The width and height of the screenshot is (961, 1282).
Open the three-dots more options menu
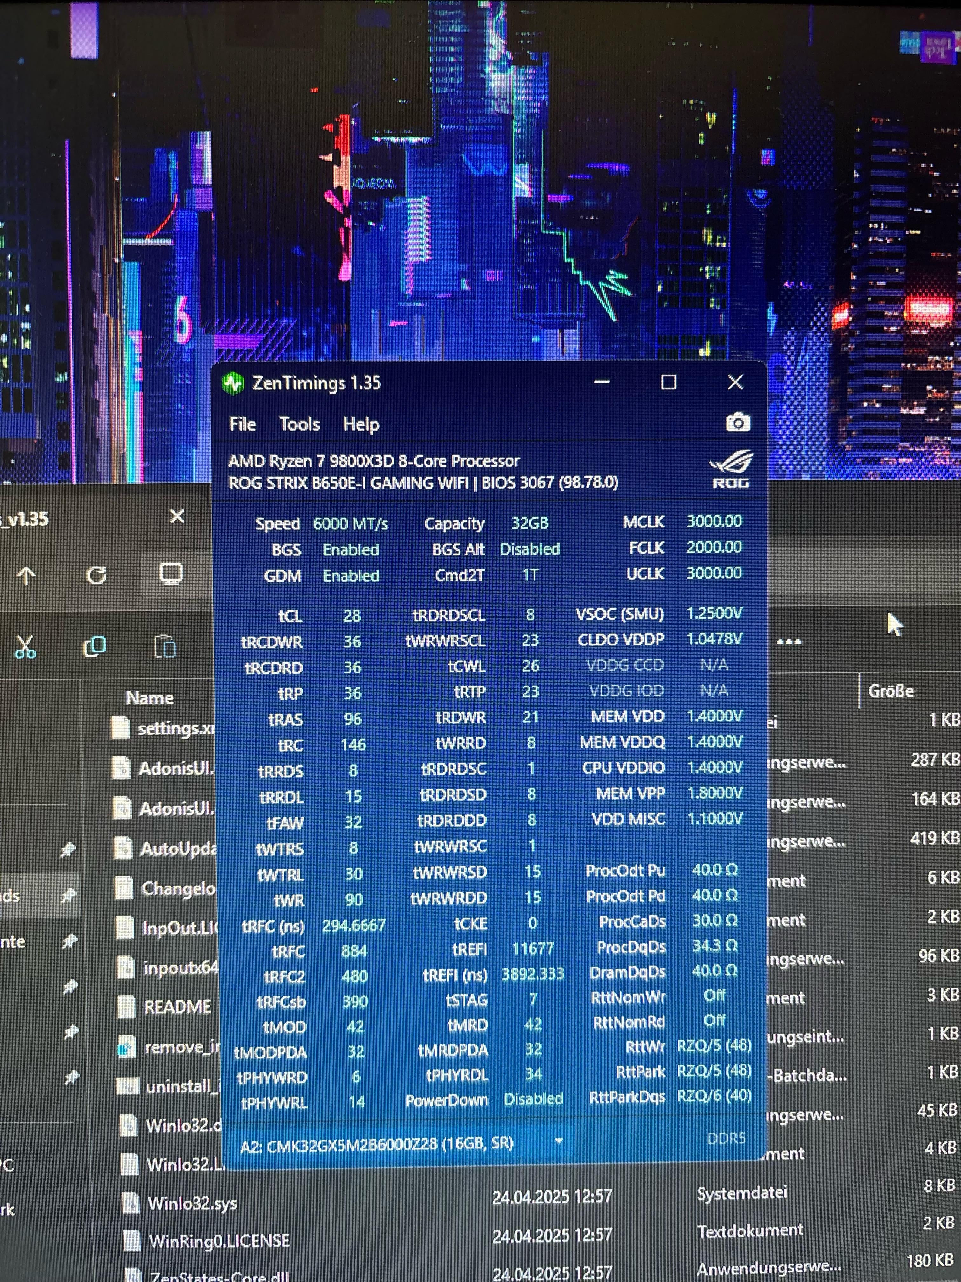(x=789, y=642)
